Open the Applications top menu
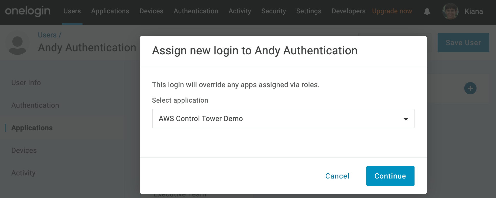496x198 pixels. click(110, 11)
